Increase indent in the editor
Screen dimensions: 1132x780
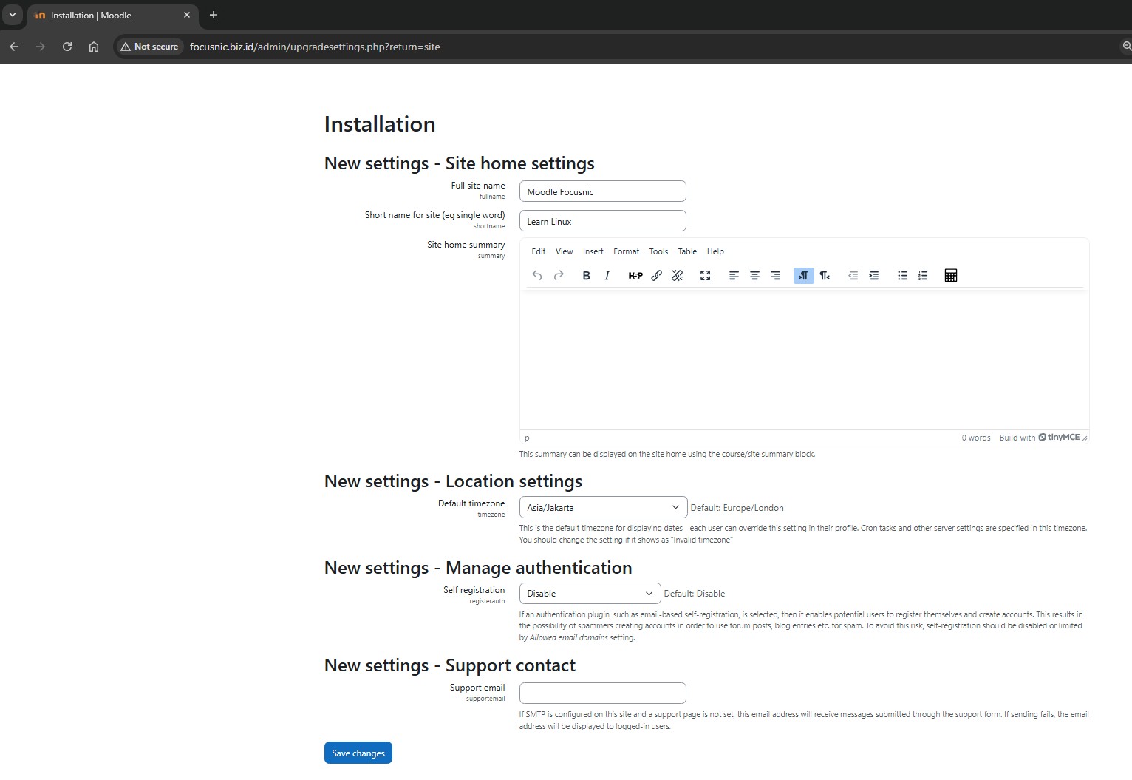pos(873,276)
